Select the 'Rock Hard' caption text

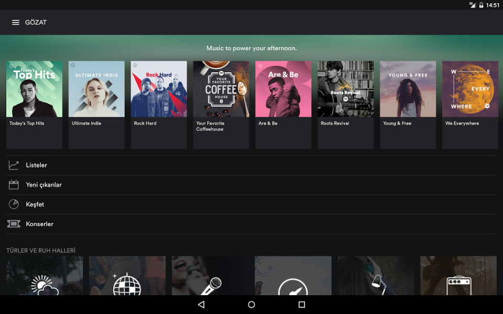(145, 124)
